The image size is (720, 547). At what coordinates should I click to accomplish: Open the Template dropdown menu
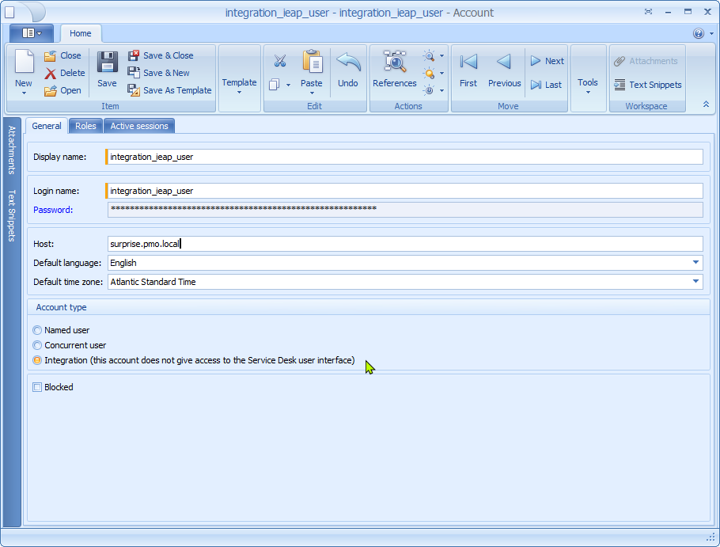click(x=239, y=85)
